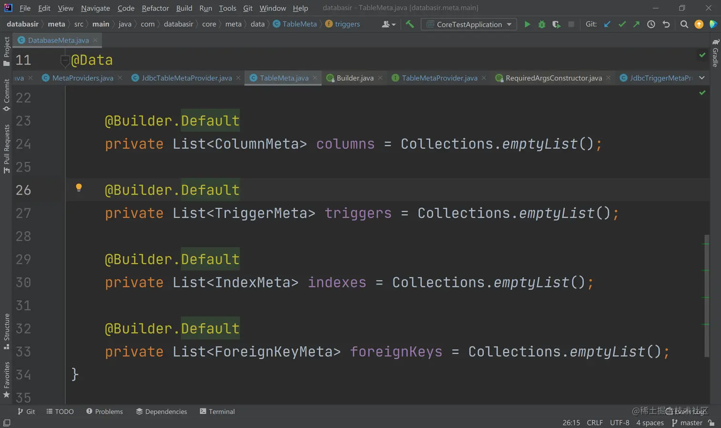Click the master branch widget
This screenshot has height=428, width=721.
pos(687,423)
